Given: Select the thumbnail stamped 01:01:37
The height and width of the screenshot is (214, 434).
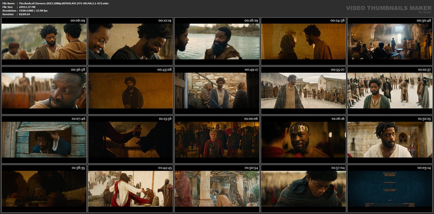Looking at the screenshot, I should (390, 90).
